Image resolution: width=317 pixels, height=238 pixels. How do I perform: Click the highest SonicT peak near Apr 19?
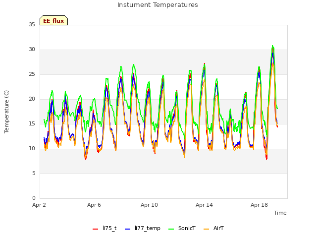[272, 46]
